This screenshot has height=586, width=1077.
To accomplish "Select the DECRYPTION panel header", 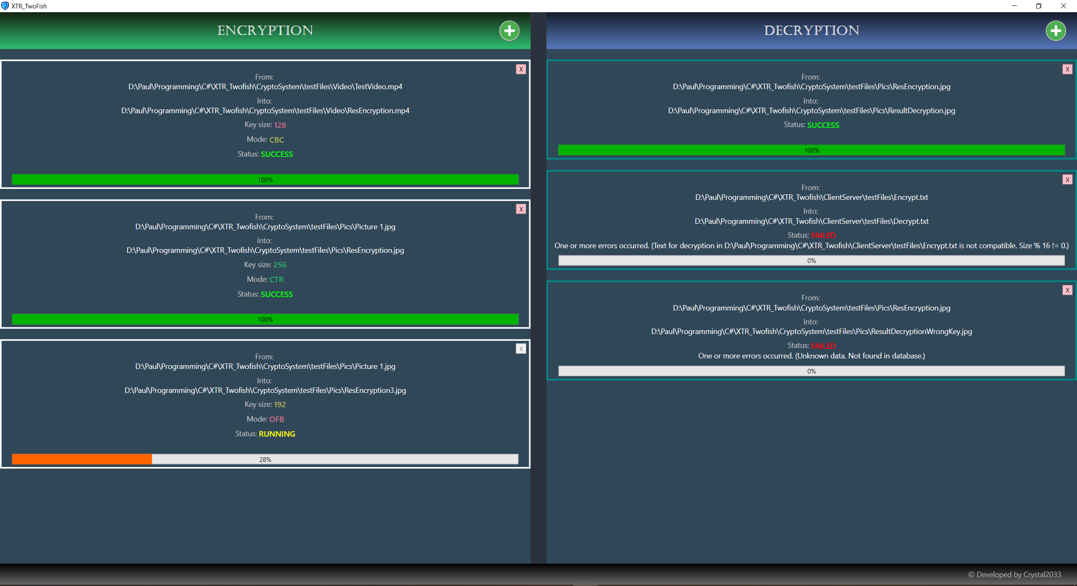I will tap(812, 30).
